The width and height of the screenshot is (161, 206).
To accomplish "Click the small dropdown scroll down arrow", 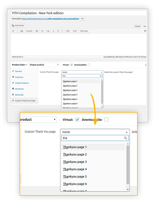I will (x=102, y=107).
